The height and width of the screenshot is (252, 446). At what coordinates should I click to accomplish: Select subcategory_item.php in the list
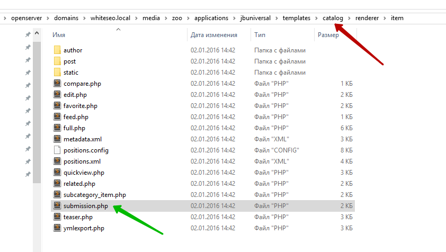pos(94,195)
